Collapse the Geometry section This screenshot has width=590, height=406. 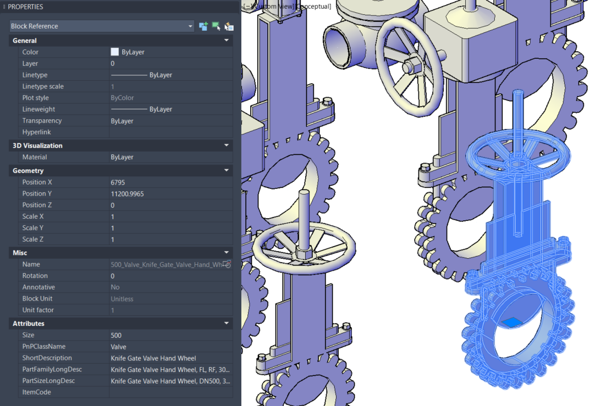(x=227, y=170)
